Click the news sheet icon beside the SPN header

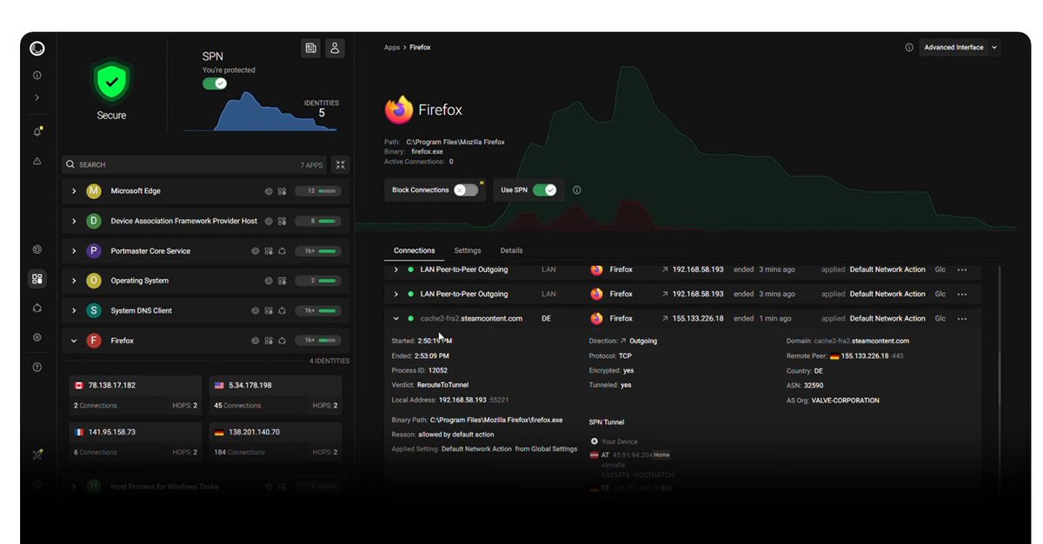(310, 49)
